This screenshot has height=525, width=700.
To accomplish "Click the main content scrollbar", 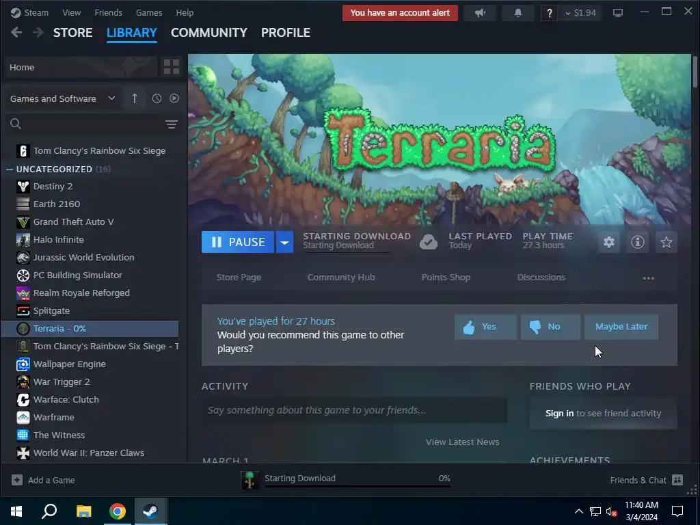I will click(x=695, y=71).
